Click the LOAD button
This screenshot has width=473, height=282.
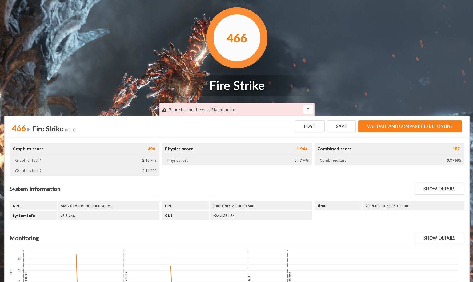[310, 126]
